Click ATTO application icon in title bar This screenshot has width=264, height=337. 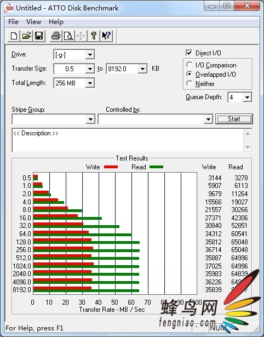click(x=9, y=8)
